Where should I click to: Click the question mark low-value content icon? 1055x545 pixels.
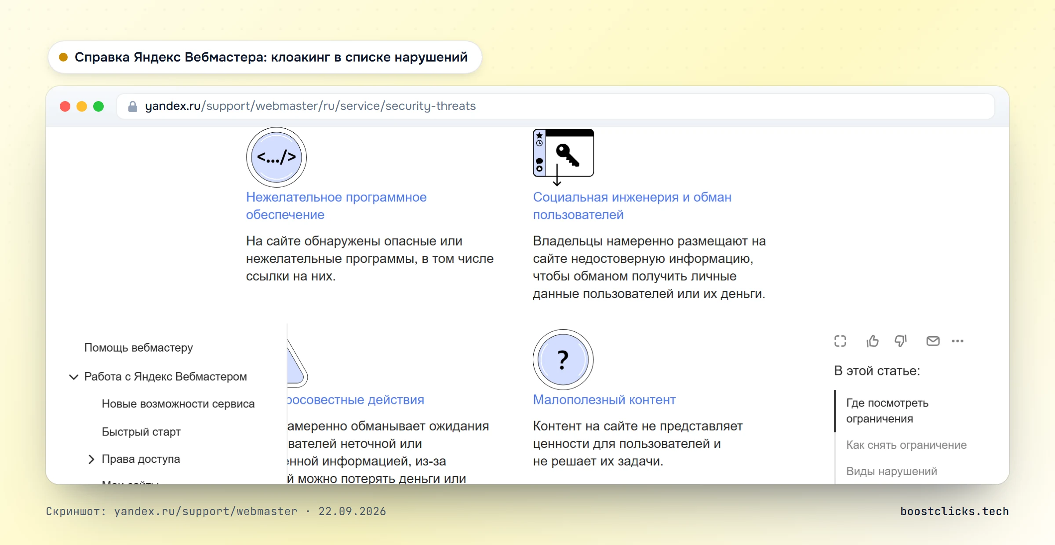(563, 360)
